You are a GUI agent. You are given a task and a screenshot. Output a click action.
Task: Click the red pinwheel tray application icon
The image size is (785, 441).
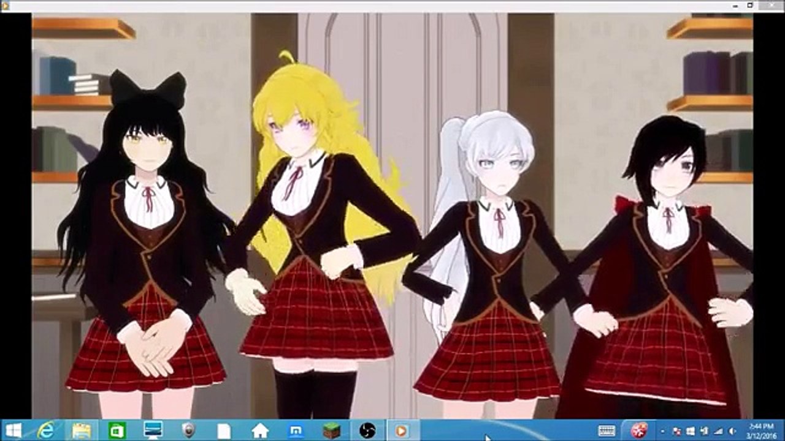pos(640,431)
